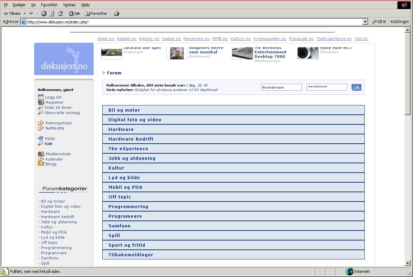Open the Akam.no network link
The height and width of the screenshot is (277, 413).
[106, 39]
